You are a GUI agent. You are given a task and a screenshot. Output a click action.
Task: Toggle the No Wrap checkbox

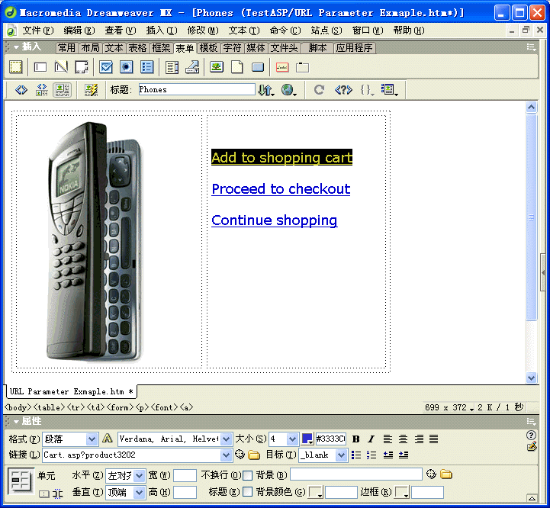click(x=247, y=475)
